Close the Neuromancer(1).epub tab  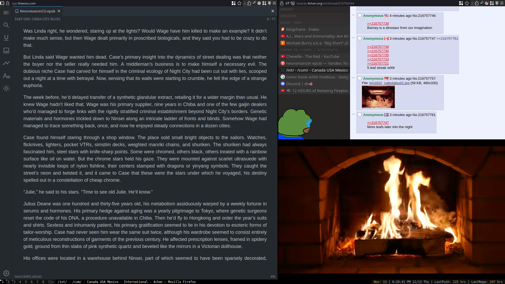tap(59, 11)
